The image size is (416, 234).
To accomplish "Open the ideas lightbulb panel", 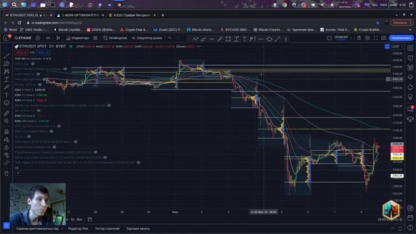I will click(x=410, y=97).
